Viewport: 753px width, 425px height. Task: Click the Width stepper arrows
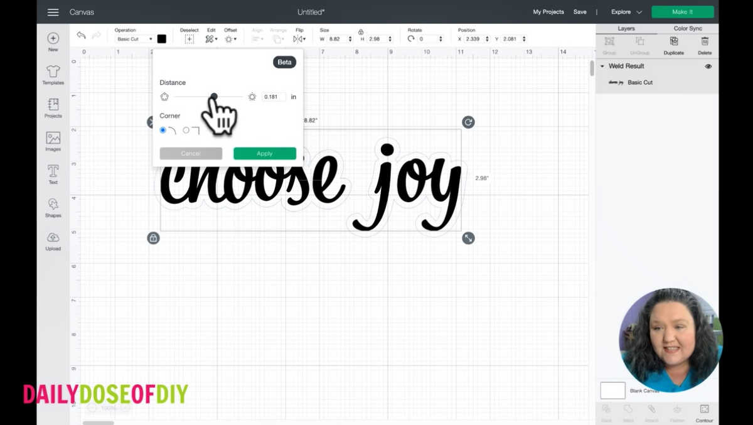click(351, 39)
